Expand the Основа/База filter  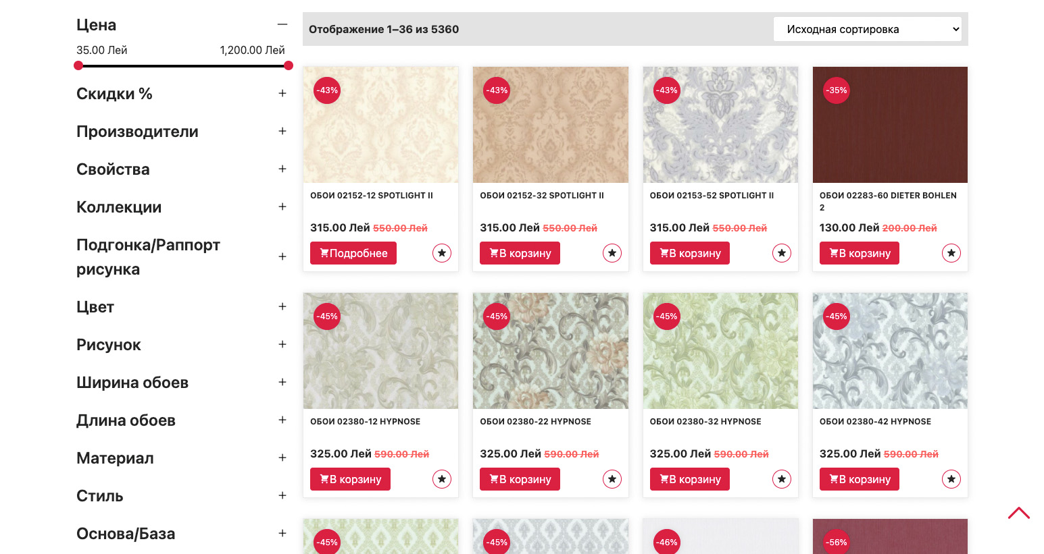282,534
